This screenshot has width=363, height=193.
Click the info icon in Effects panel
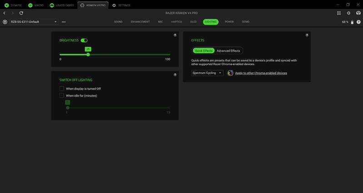(307, 35)
